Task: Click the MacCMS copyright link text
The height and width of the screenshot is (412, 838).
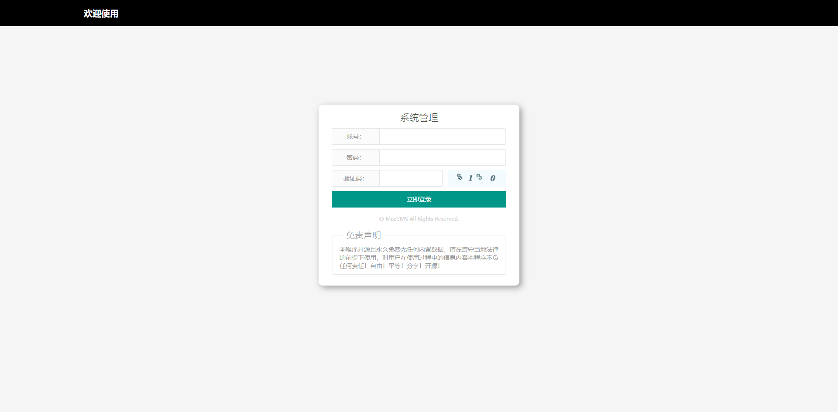Action: [419, 218]
